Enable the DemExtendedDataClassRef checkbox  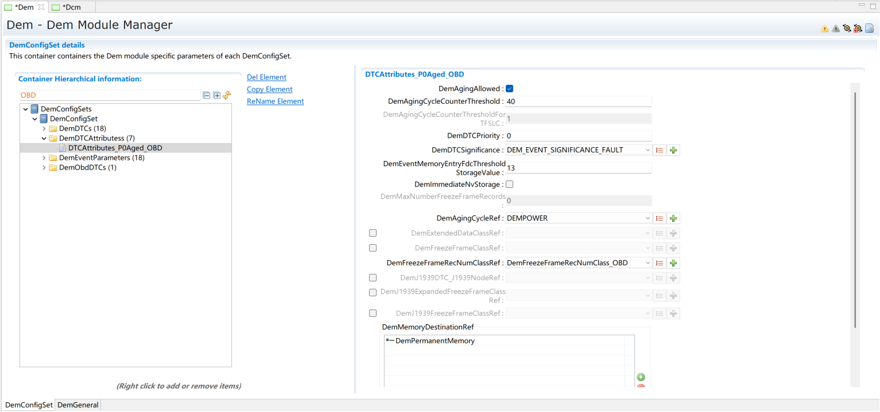coord(373,233)
